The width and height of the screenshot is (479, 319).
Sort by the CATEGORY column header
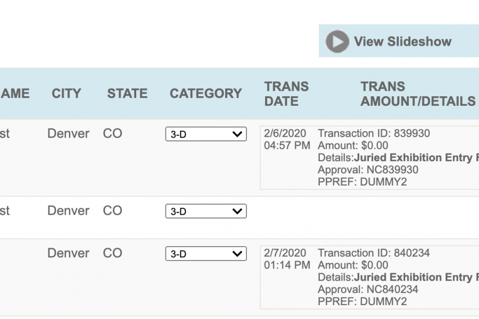tap(206, 94)
